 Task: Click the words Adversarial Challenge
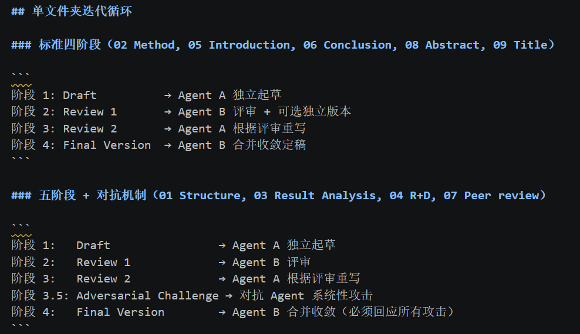point(147,295)
